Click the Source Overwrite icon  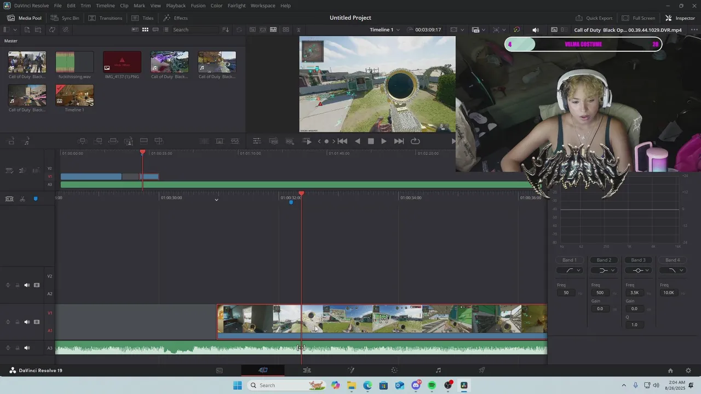click(159, 141)
